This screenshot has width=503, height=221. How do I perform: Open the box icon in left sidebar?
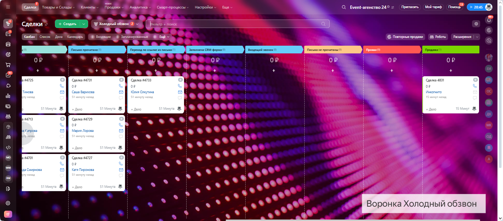click(x=8, y=127)
